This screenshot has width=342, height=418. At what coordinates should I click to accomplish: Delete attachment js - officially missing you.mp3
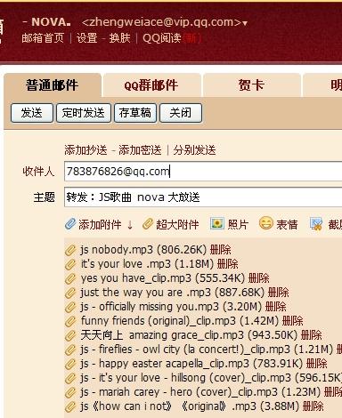pos(275,307)
